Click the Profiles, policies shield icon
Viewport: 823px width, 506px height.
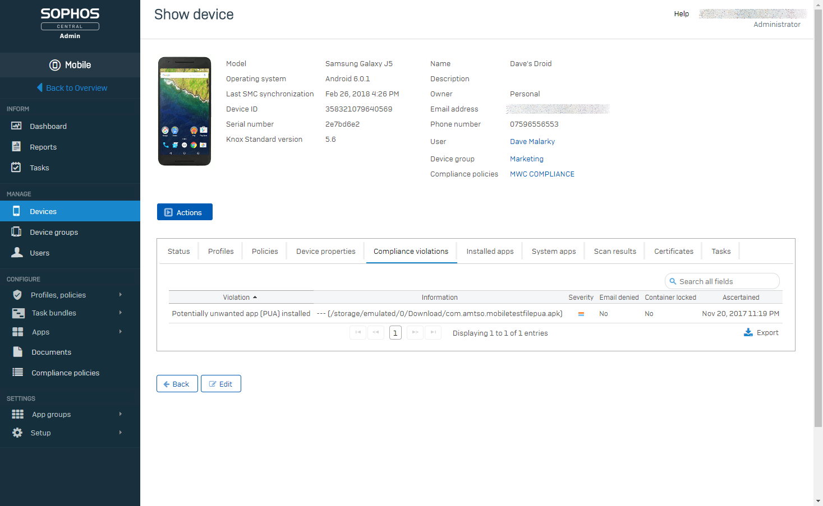click(x=17, y=295)
